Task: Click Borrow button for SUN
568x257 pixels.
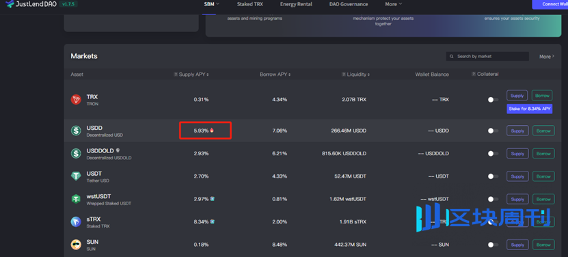Action: (543, 245)
